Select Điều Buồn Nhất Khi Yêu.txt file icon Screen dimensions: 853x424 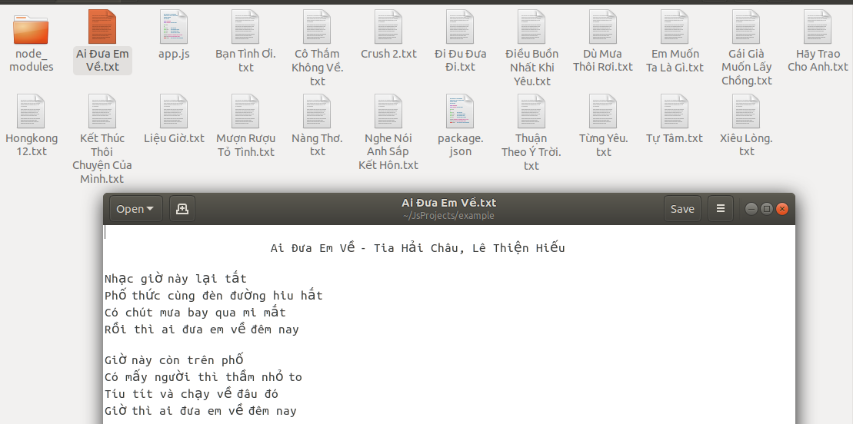point(531,27)
